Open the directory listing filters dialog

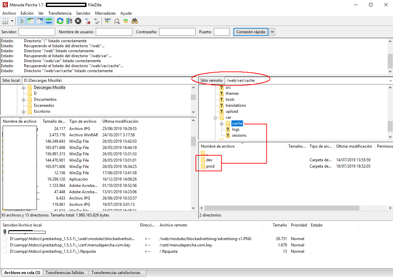point(107,21)
